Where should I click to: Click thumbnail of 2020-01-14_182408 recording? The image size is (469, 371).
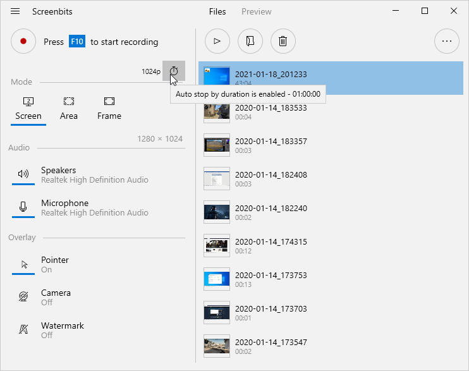[217, 179]
